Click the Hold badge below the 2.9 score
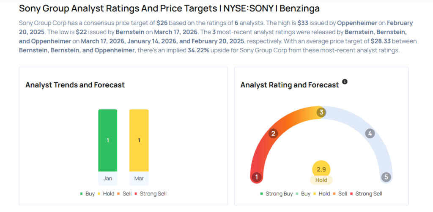 321,180
